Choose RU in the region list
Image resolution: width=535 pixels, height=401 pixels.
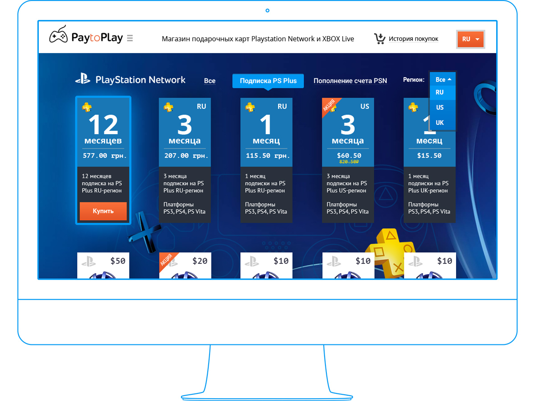[443, 93]
